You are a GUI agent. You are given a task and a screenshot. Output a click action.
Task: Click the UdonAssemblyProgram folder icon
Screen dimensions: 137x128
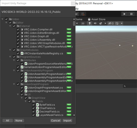[22, 71]
